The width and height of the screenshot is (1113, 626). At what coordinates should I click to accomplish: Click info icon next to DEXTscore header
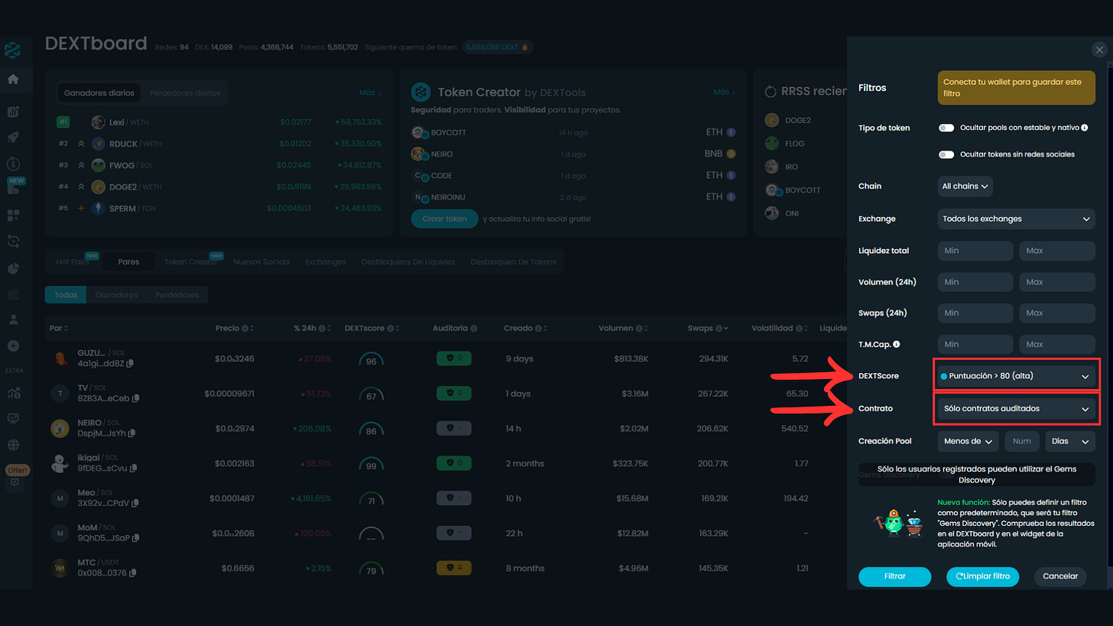pos(391,329)
